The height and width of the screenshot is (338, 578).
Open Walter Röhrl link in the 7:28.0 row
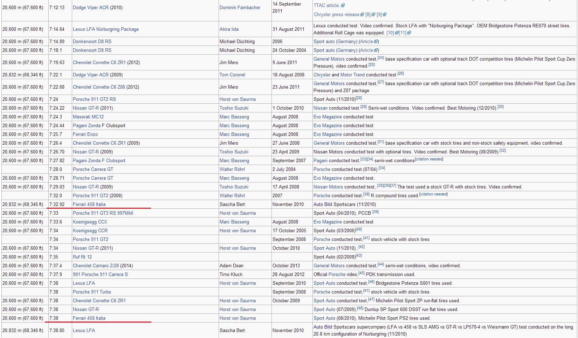pyautogui.click(x=232, y=169)
